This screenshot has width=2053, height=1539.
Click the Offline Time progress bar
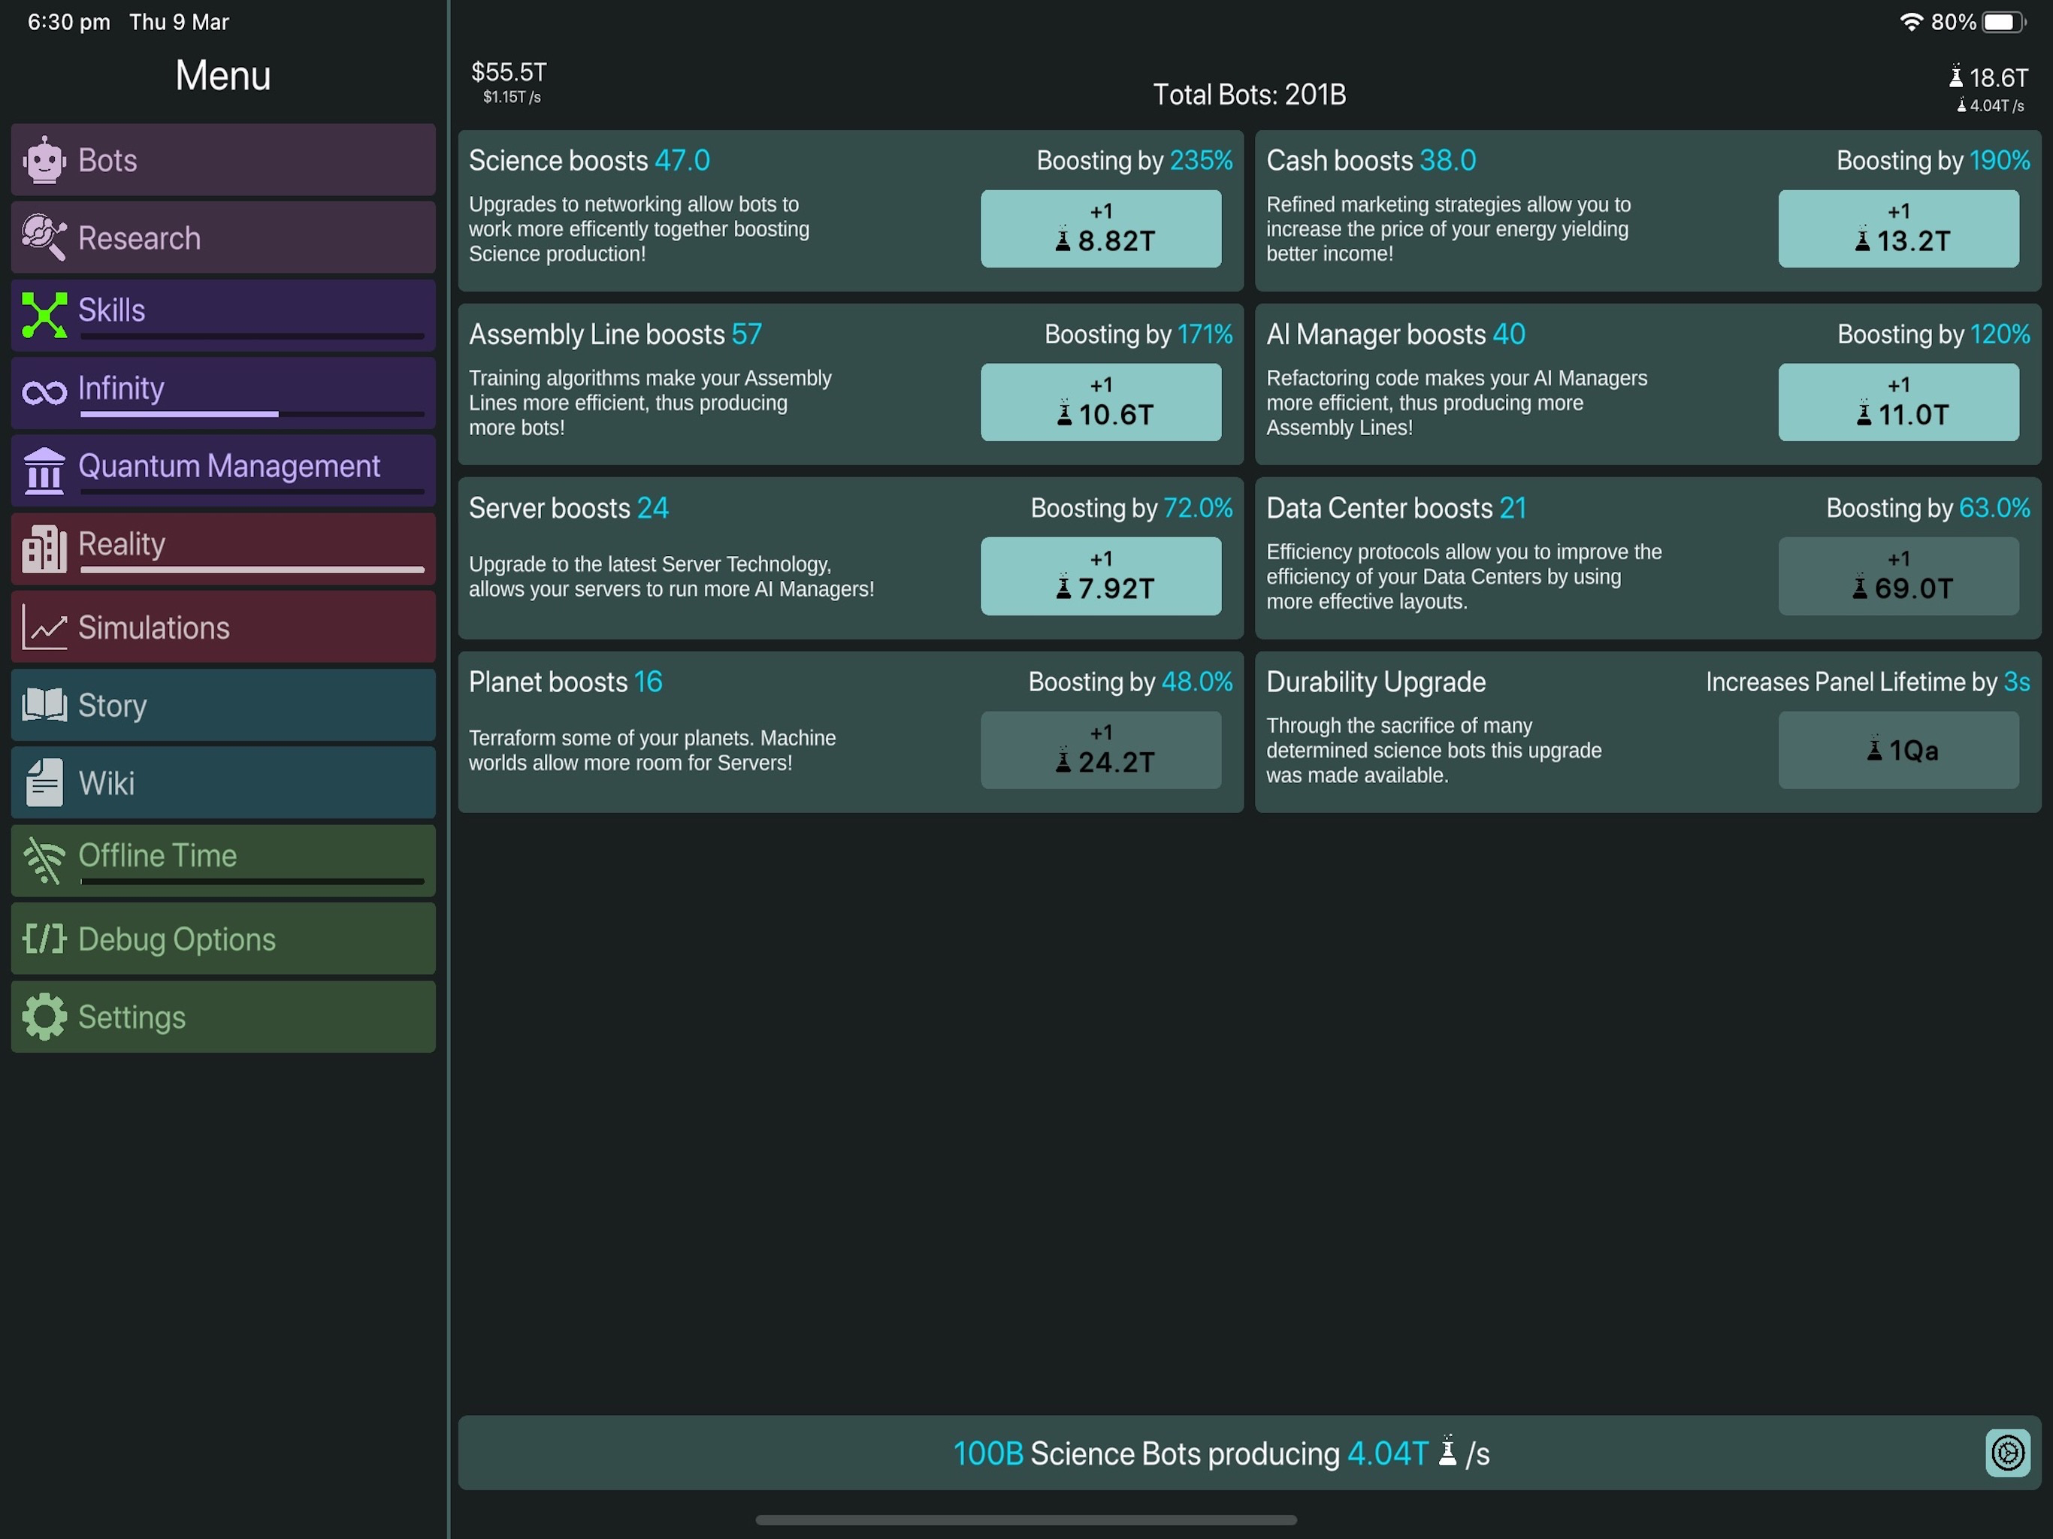(x=252, y=881)
